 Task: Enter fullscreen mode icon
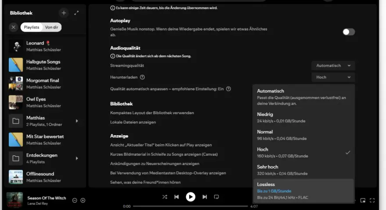372,200
